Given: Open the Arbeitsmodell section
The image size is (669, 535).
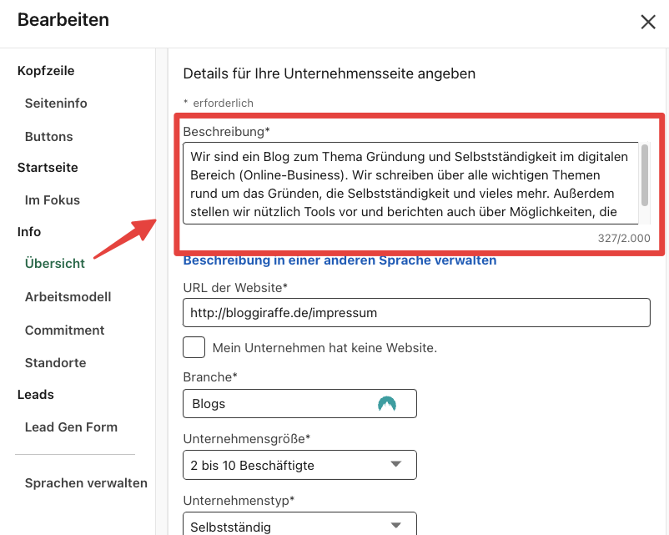Looking at the screenshot, I should 68,297.
